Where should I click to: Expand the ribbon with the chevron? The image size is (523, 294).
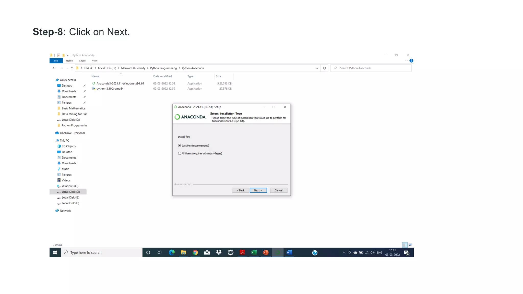(x=406, y=61)
